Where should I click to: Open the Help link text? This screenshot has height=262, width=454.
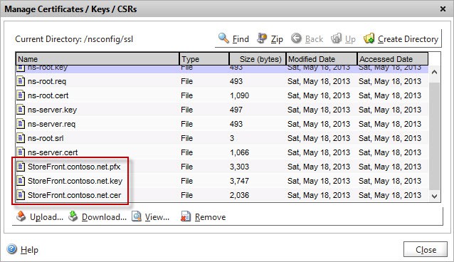pyautogui.click(x=29, y=250)
